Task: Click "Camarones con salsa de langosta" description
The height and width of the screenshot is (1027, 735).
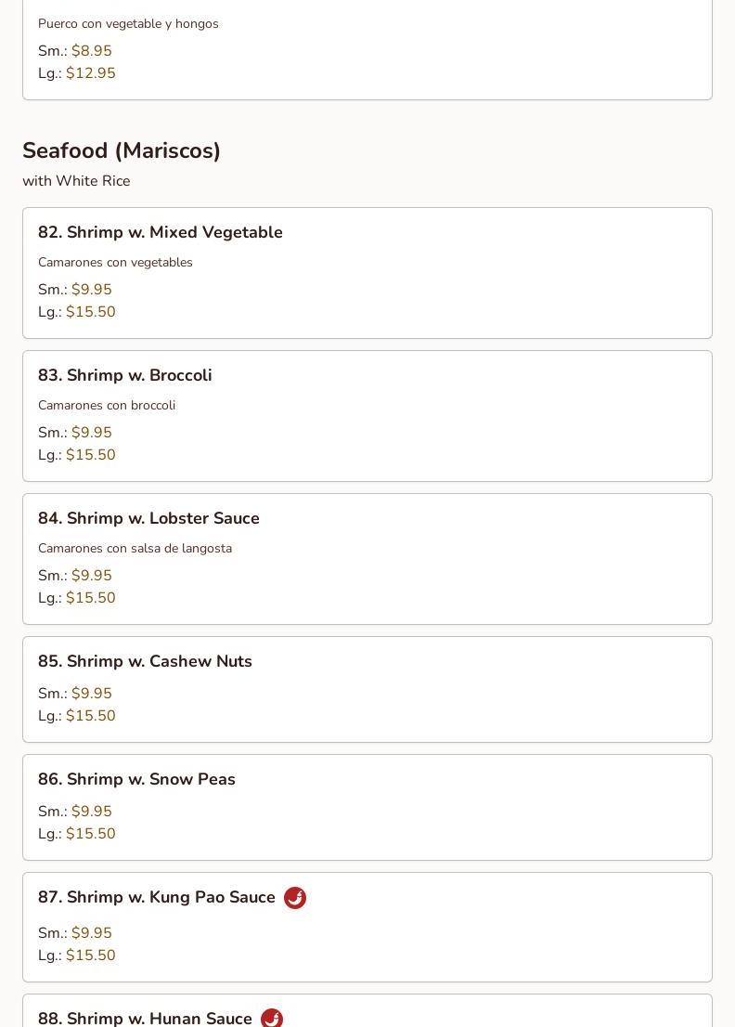Action: coord(135,549)
